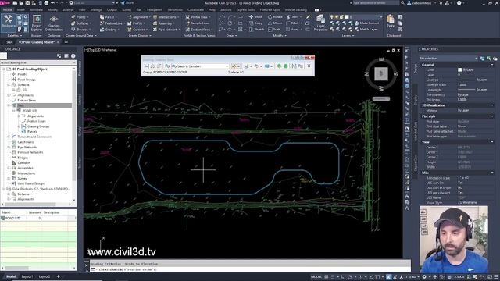Click the Sample Lines ribbon button

[198, 23]
